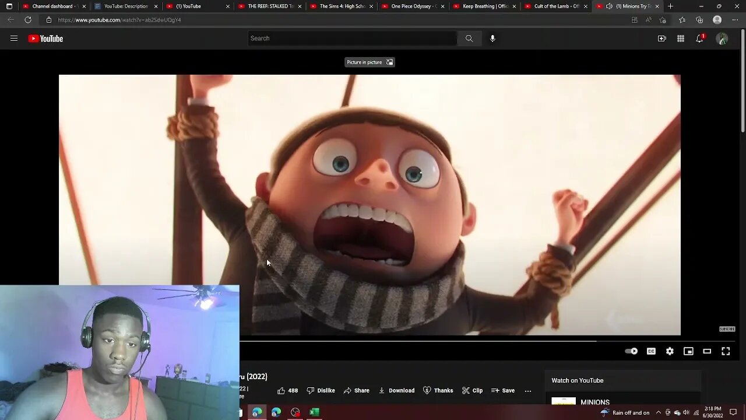This screenshot has width=746, height=420.
Task: Type in the YouTube Search field
Action: coord(352,38)
